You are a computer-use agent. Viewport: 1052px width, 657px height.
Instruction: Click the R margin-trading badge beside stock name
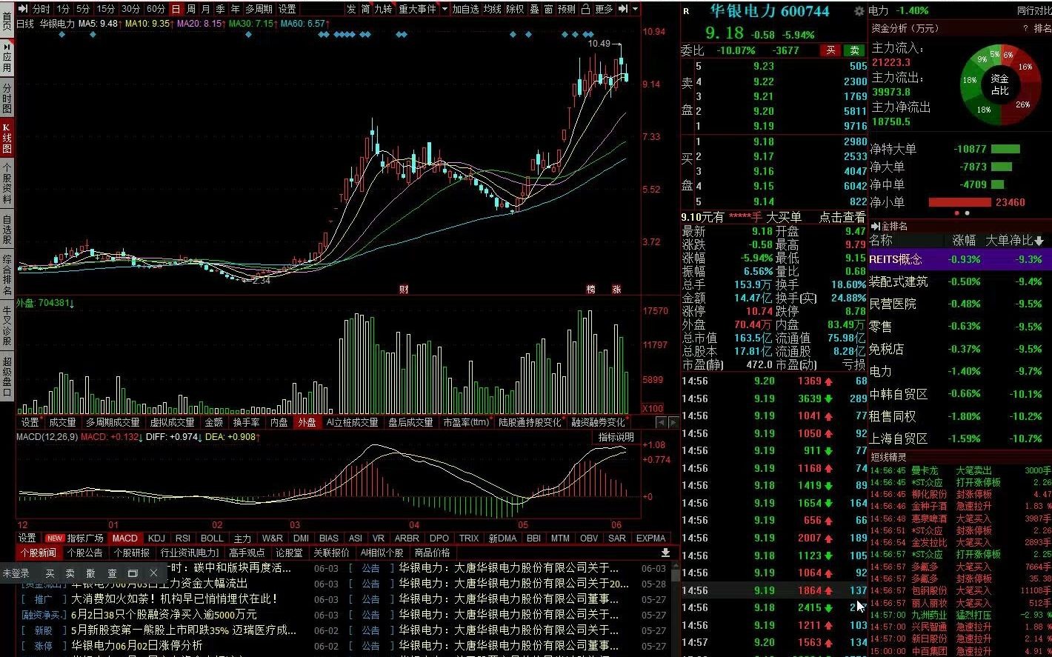[x=686, y=11]
